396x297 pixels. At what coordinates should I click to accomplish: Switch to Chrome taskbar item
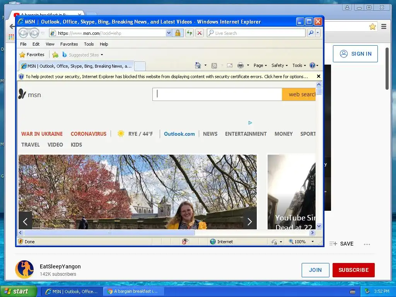134,292
